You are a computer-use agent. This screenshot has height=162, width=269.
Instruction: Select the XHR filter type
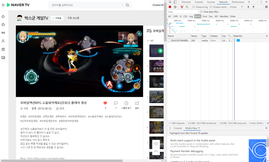(x=176, y=16)
